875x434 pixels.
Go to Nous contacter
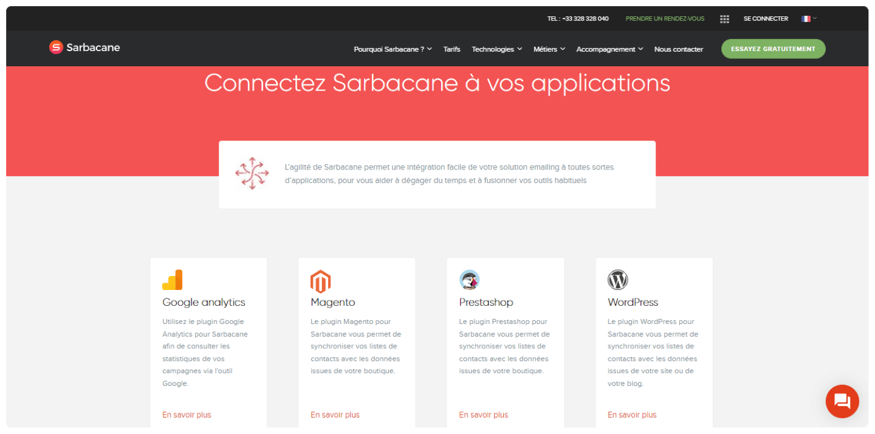[679, 49]
